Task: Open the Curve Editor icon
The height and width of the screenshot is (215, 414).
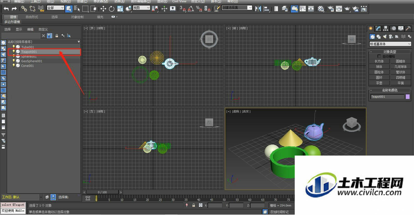Action: point(303,9)
